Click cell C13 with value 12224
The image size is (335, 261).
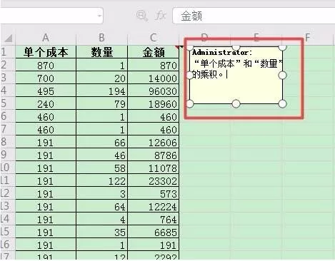pos(154,206)
